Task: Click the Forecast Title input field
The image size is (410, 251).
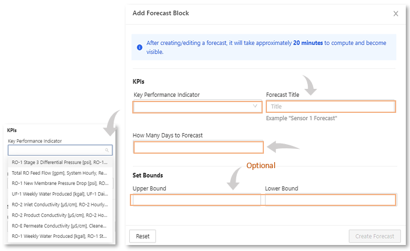Action: click(330, 106)
